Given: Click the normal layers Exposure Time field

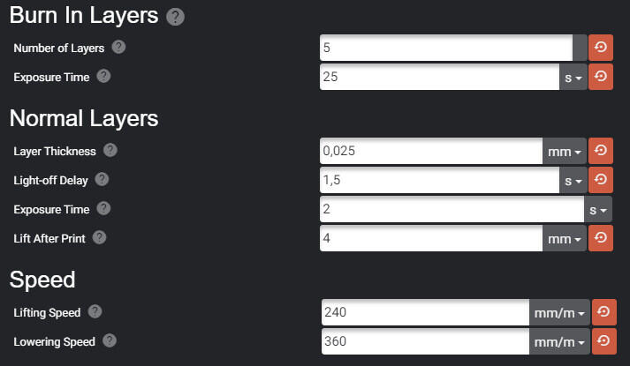Looking at the screenshot, I should pos(452,209).
